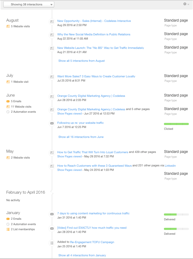This screenshot has width=193, height=259.
Task: Click list icon beside Re-Engagement TOFU Campaign
Action: pos(52,243)
